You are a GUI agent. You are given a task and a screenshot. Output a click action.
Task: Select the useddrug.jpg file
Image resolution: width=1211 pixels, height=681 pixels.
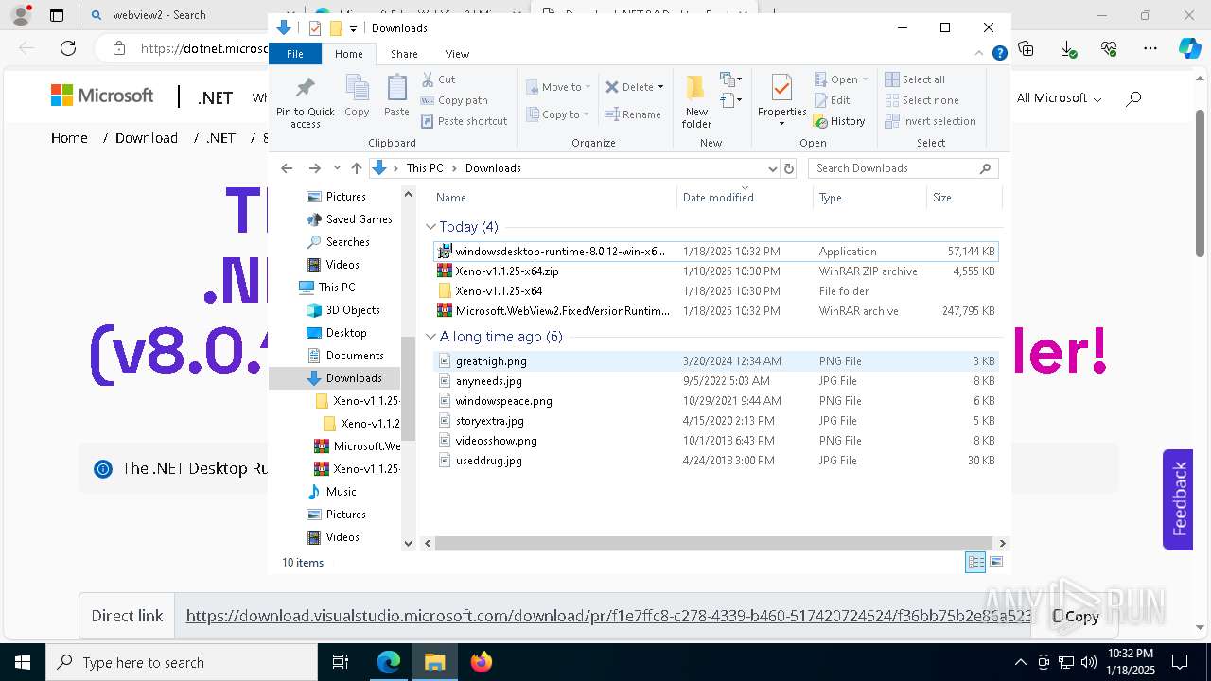[715, 461]
